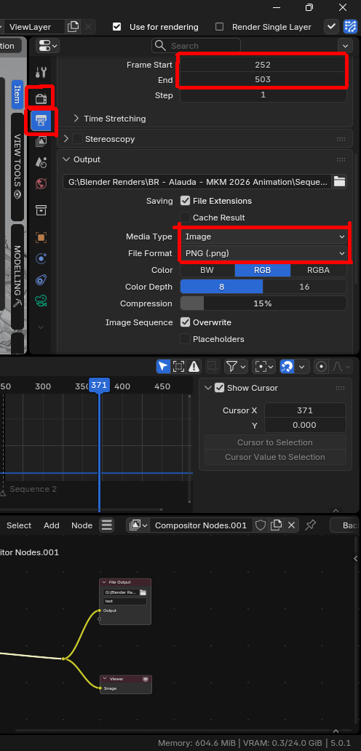The height and width of the screenshot is (751, 361).
Task: Open the Node menu in compositor
Action: coord(82,525)
